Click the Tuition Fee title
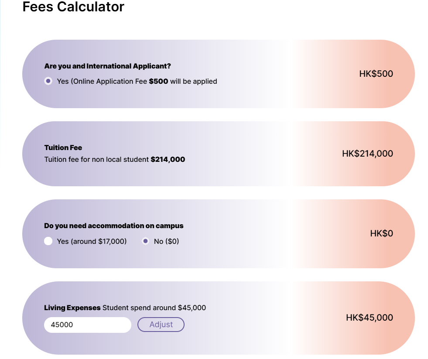The width and height of the screenshot is (428, 359). point(63,148)
